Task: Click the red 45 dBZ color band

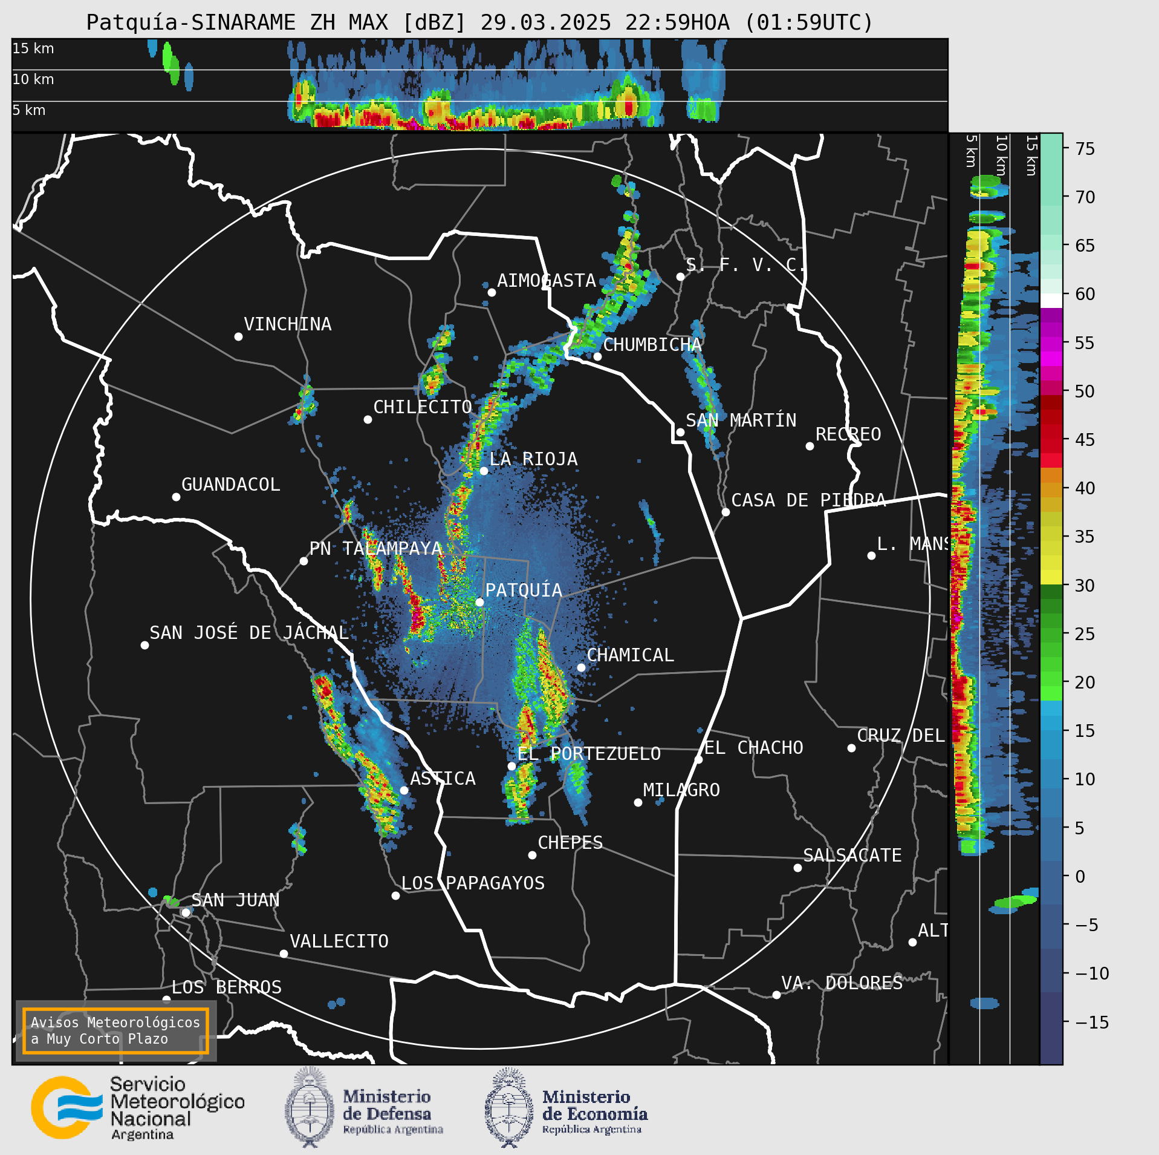Action: coord(1051,439)
